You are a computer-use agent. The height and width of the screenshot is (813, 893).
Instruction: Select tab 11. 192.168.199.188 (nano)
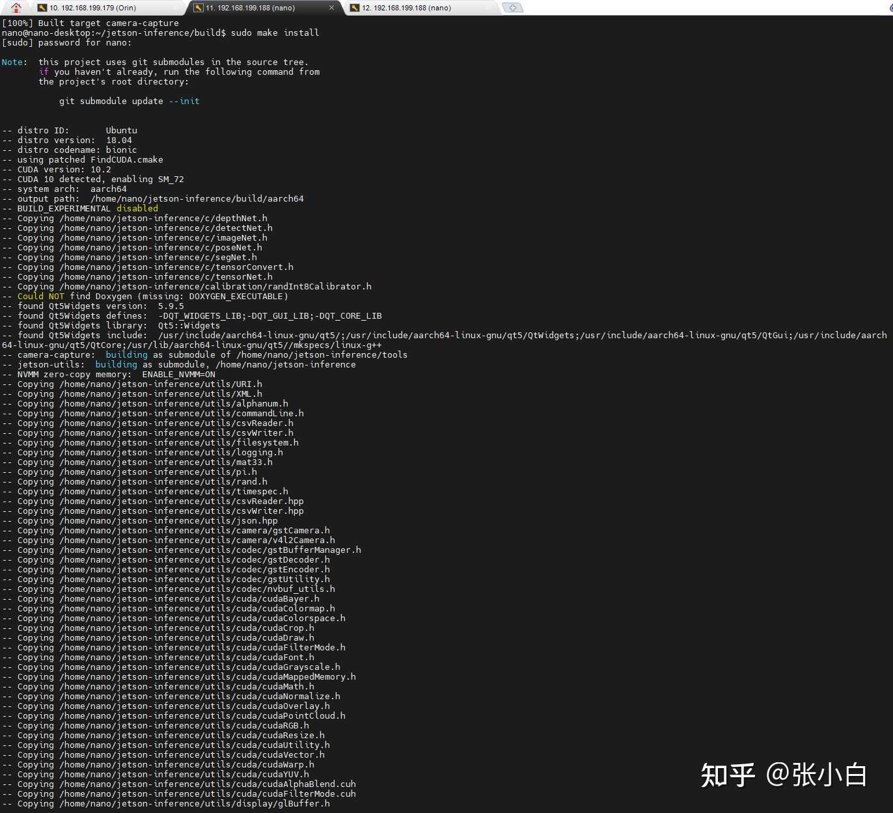pyautogui.click(x=263, y=8)
